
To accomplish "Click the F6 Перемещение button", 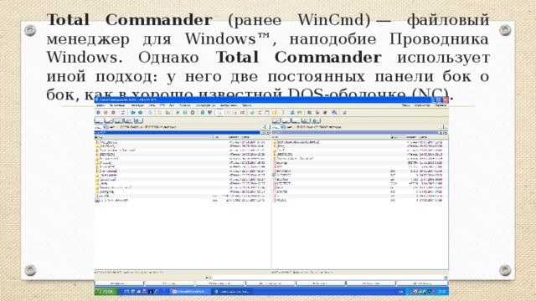I will click(271, 283).
